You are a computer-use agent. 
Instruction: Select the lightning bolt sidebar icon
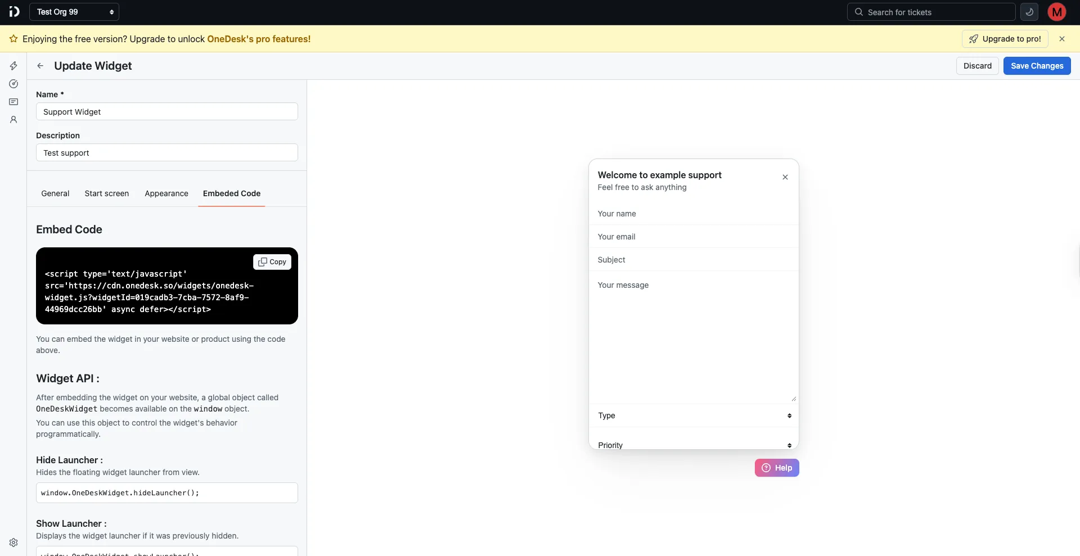(13, 66)
